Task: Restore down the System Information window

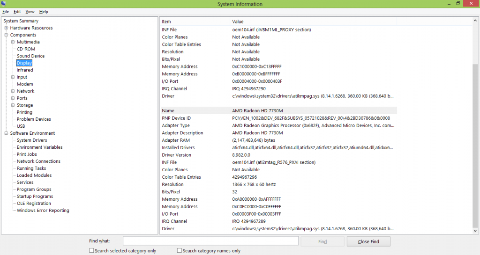Action: click(x=458, y=4)
